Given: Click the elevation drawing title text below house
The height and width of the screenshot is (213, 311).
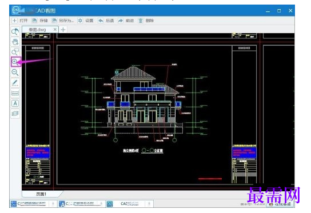Looking at the screenshot, I should [x=143, y=151].
